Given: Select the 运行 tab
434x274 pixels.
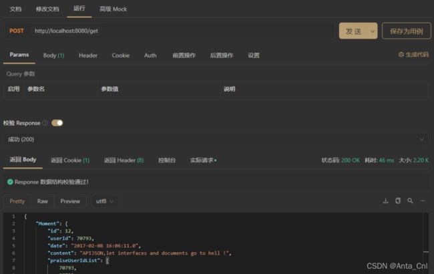Looking at the screenshot, I should point(79,8).
